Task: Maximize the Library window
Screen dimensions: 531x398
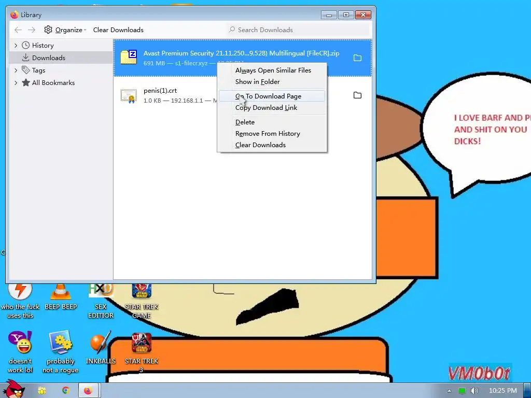Action: [346, 15]
